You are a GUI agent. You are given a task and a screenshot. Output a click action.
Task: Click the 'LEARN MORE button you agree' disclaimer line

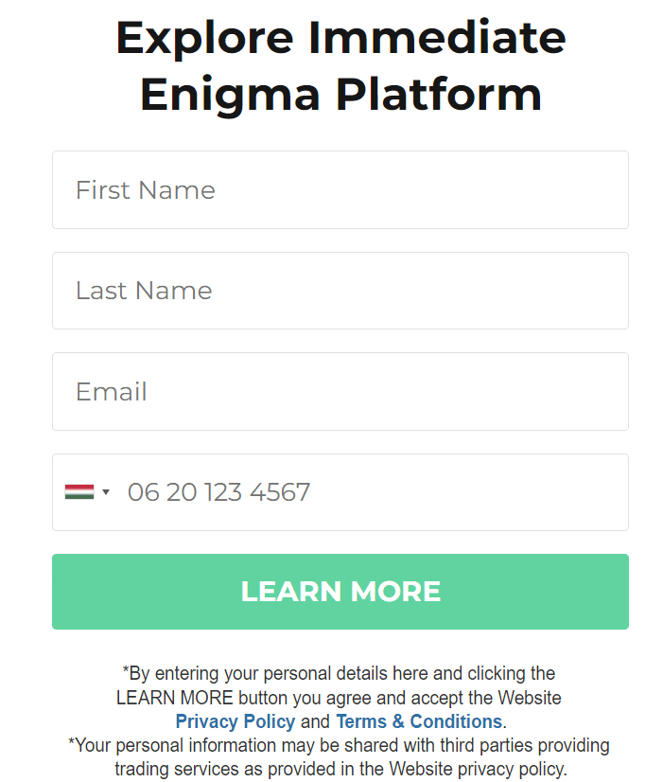point(339,698)
